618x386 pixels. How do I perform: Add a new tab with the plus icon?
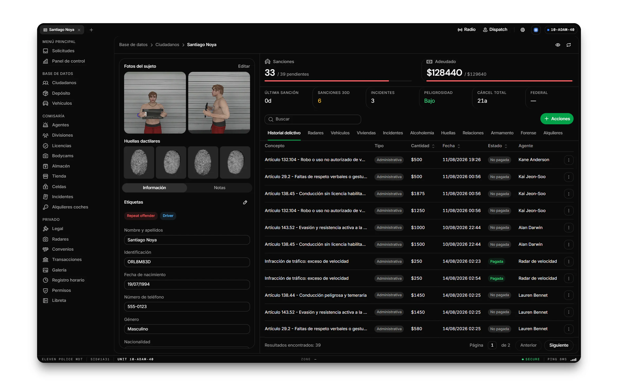[91, 30]
